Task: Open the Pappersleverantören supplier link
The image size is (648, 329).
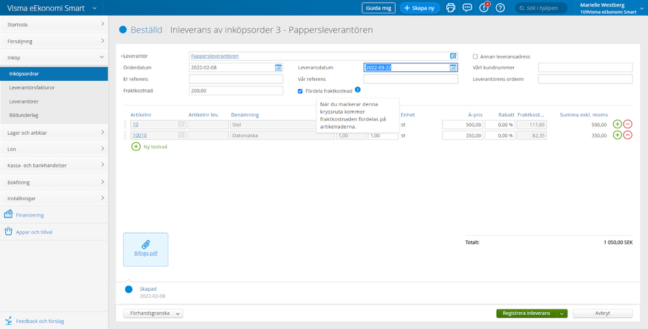Action: pos(215,56)
